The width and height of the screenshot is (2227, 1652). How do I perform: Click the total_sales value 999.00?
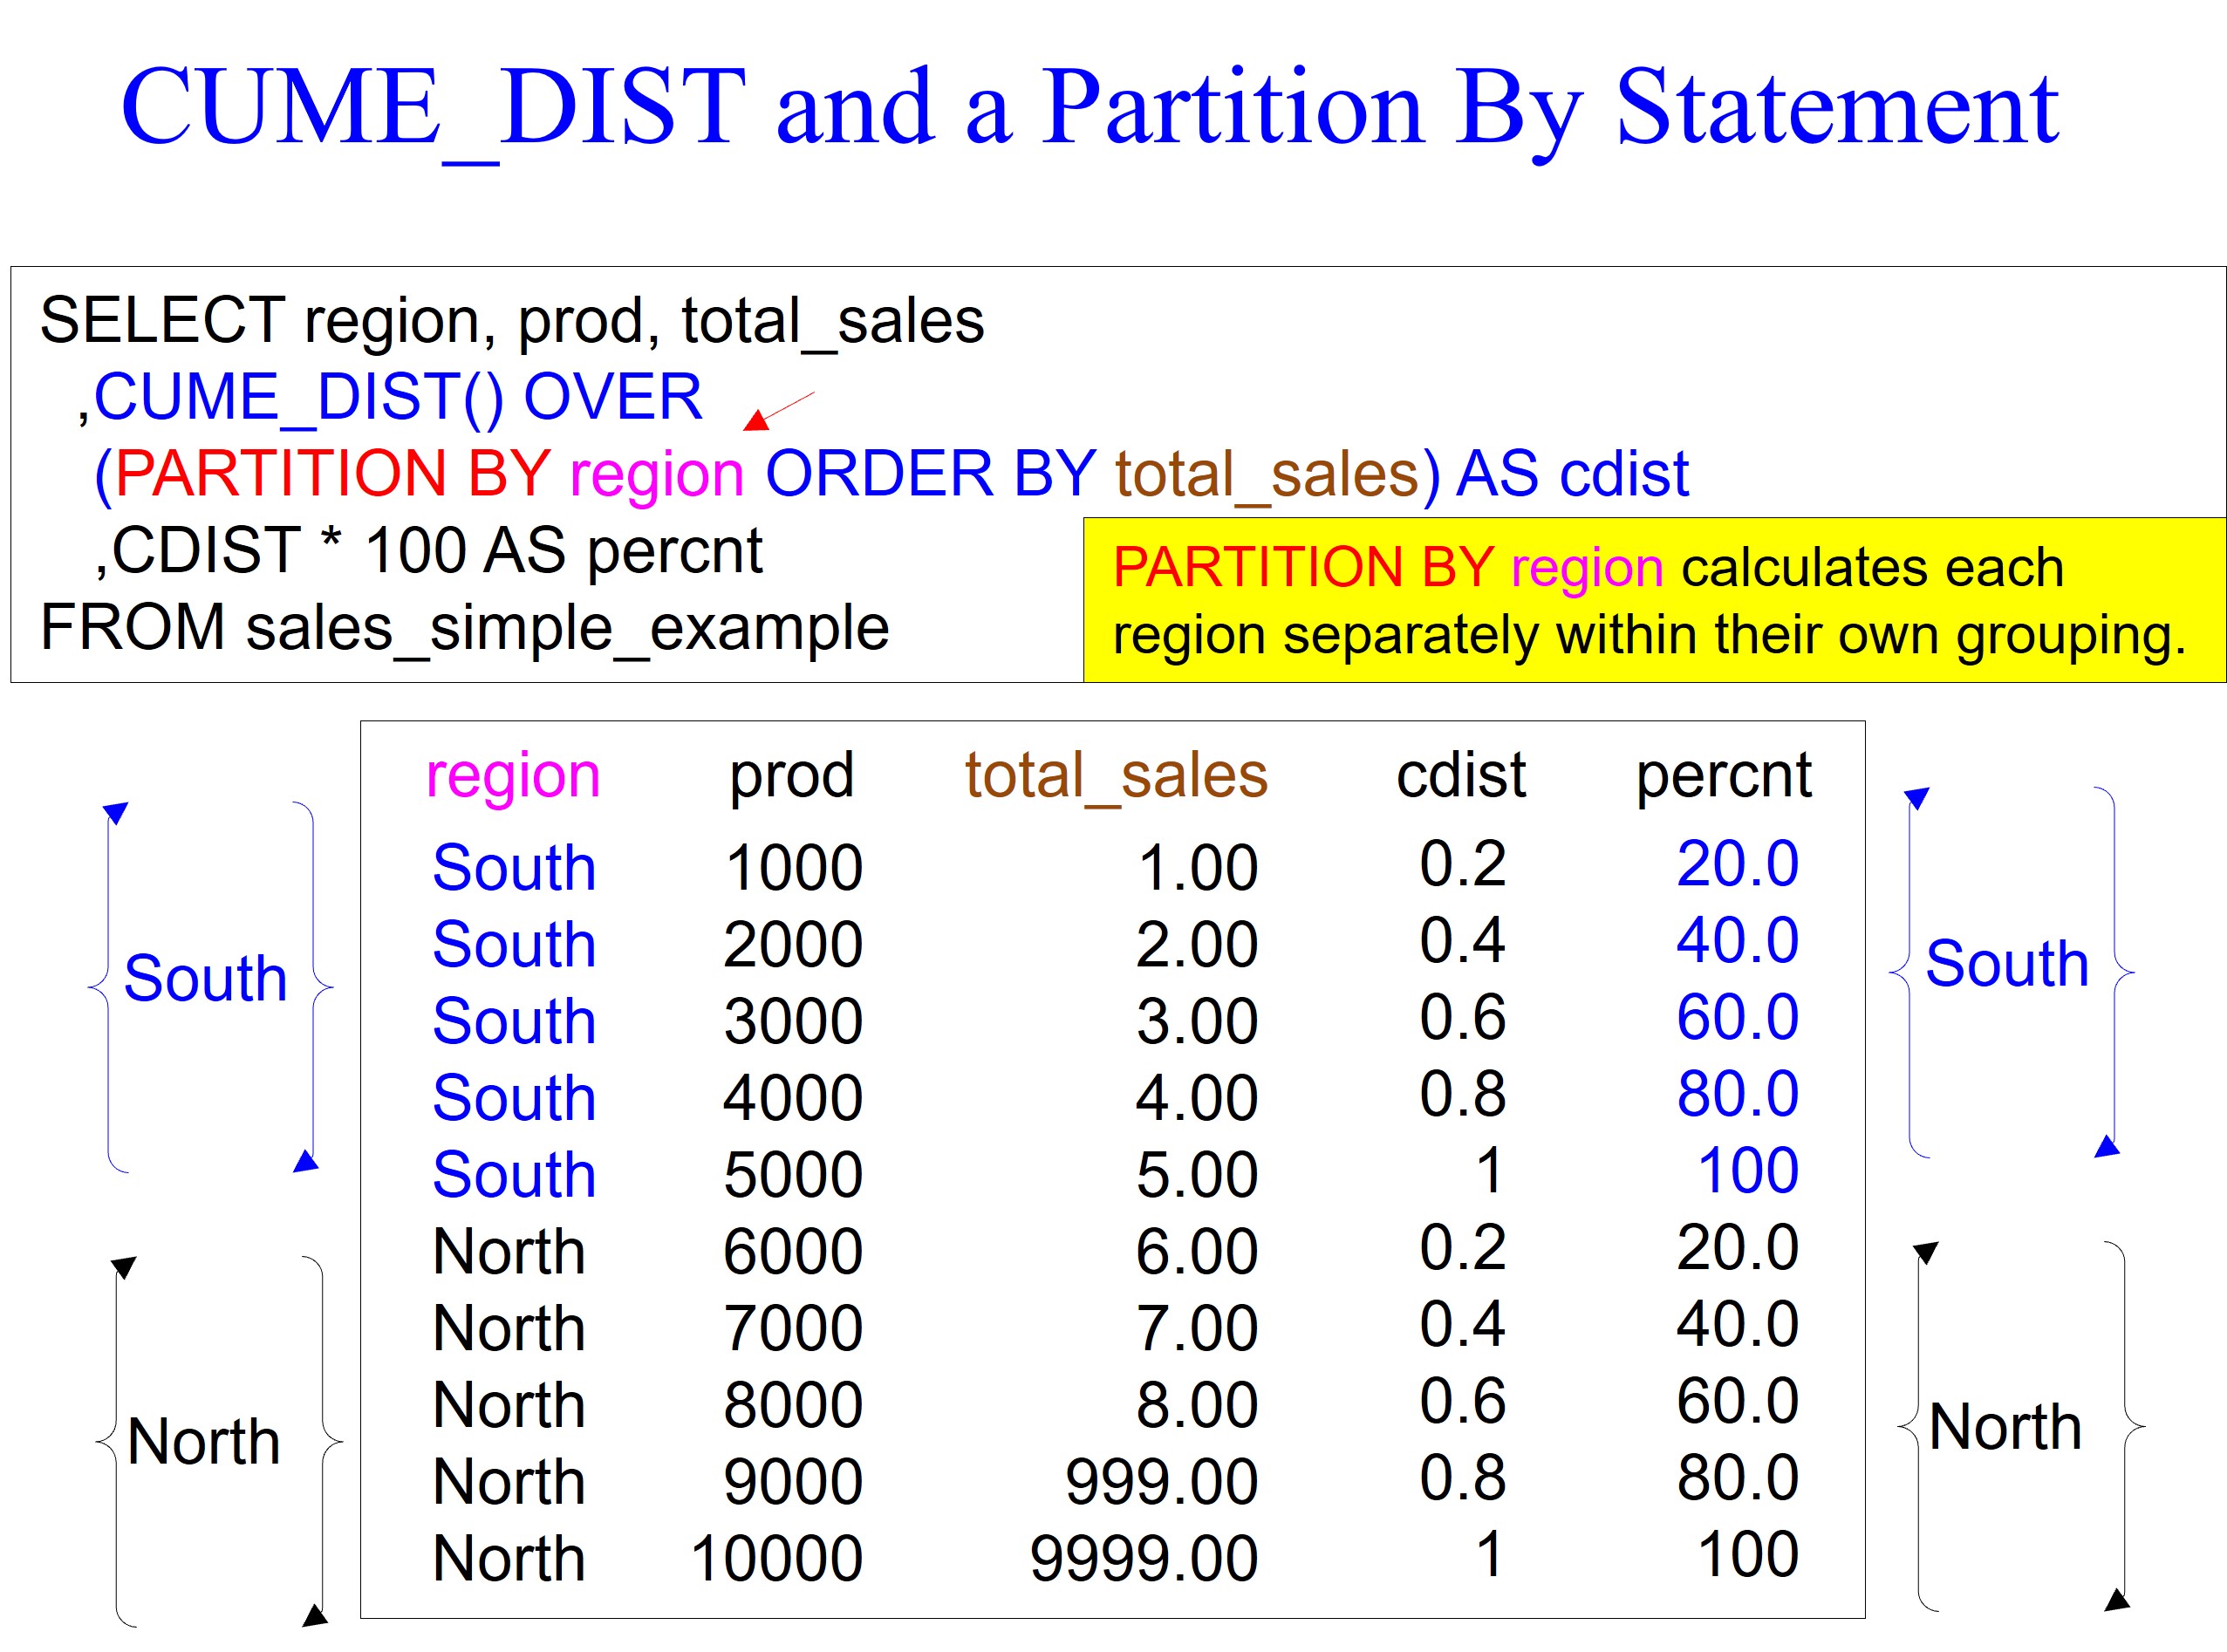[1160, 1481]
